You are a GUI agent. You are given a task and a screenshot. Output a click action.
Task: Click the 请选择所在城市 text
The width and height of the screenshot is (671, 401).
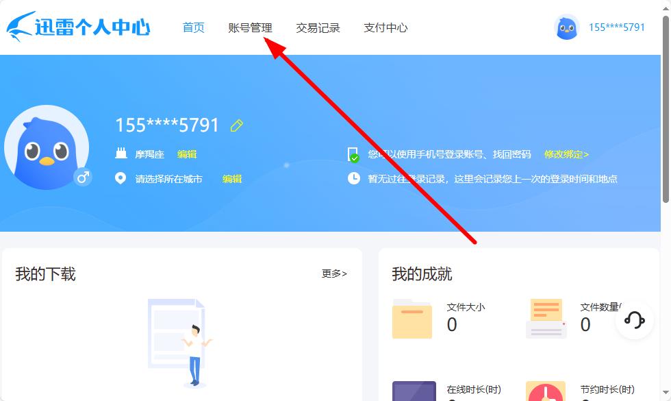click(x=168, y=179)
